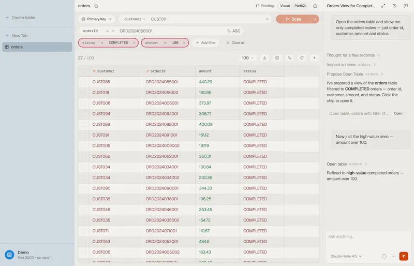Click the plus icon beside New Tab

point(7,36)
